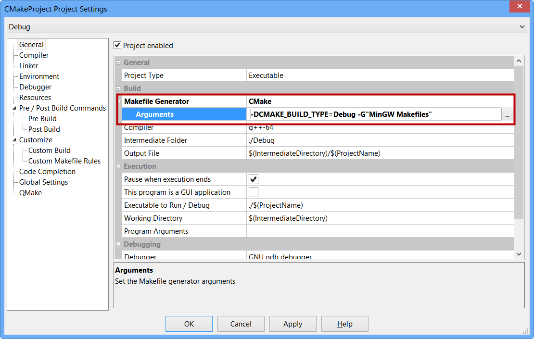Collapse the Customize tree node
This screenshot has height=339, width=534.
[14, 140]
